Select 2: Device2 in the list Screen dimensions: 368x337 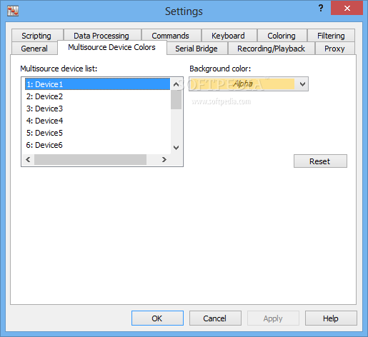pos(97,96)
